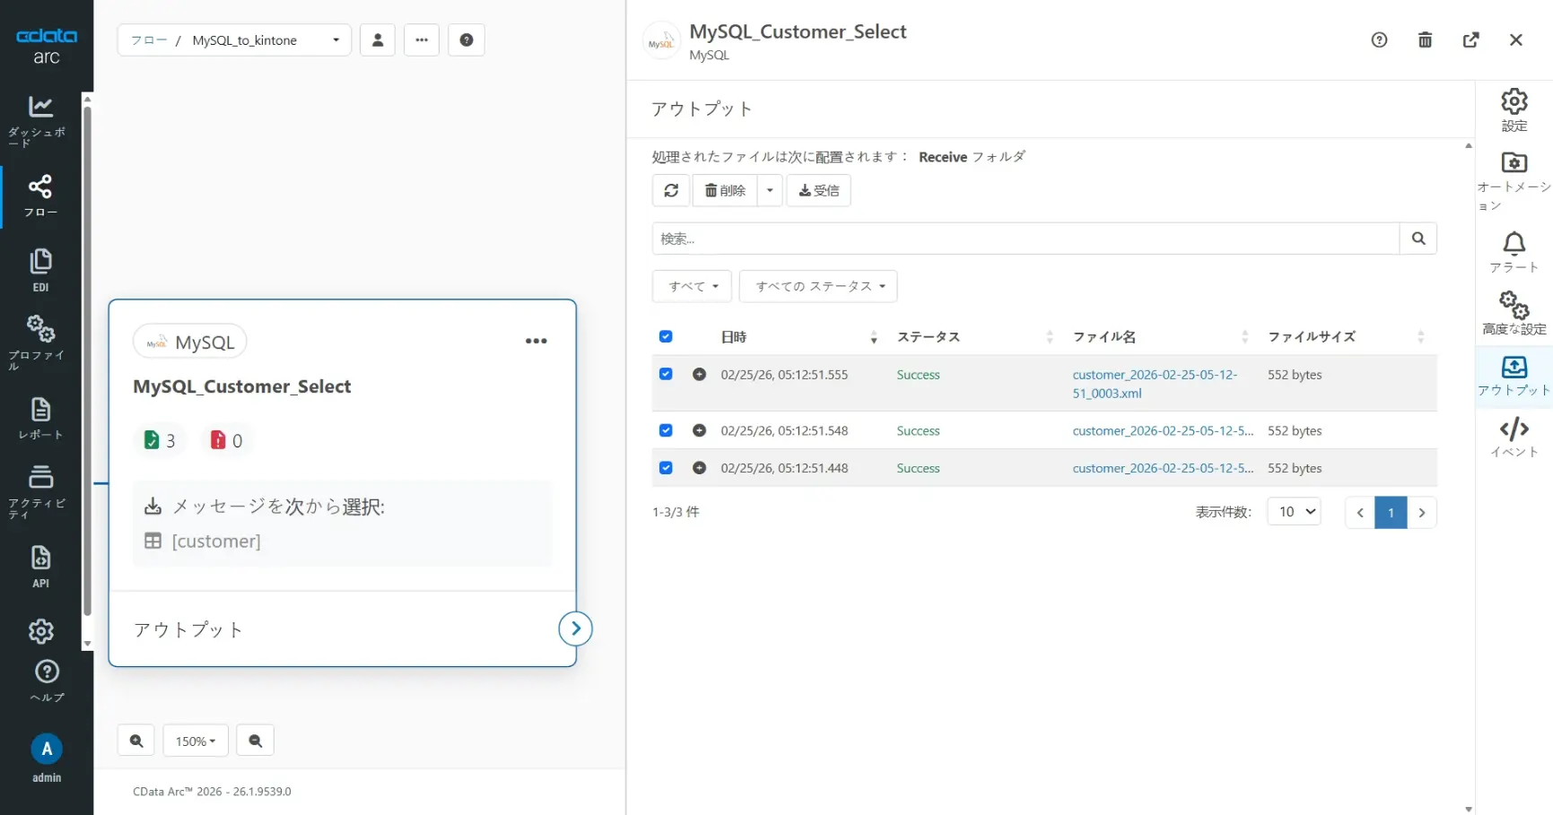Click the trash icon in panel header
This screenshot has height=815, width=1553.
coord(1425,39)
